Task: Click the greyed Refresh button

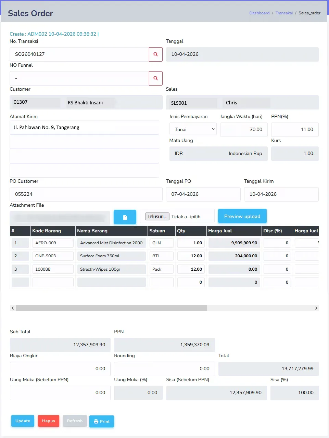Action: 75,421
